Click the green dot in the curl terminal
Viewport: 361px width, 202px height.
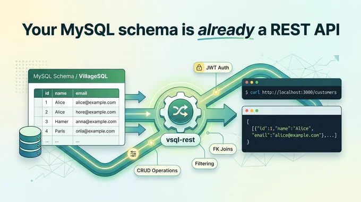[257, 82]
